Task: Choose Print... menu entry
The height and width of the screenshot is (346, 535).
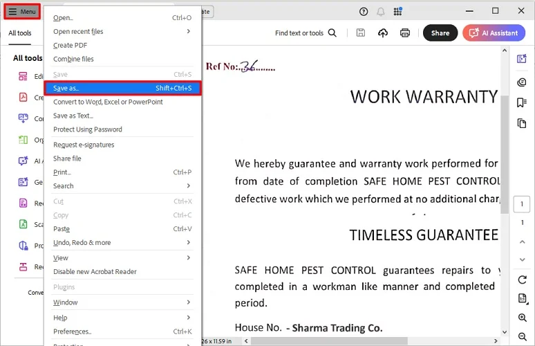Action: tap(122, 172)
